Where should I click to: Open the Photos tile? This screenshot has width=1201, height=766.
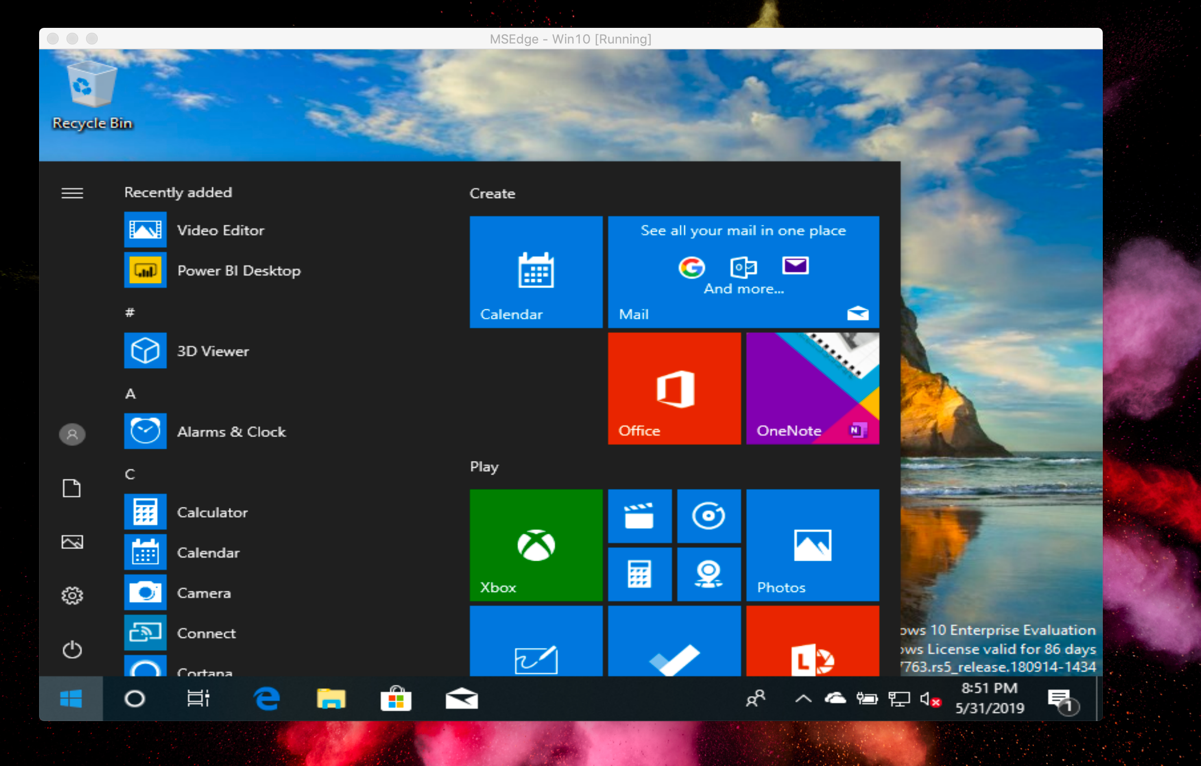click(x=812, y=545)
